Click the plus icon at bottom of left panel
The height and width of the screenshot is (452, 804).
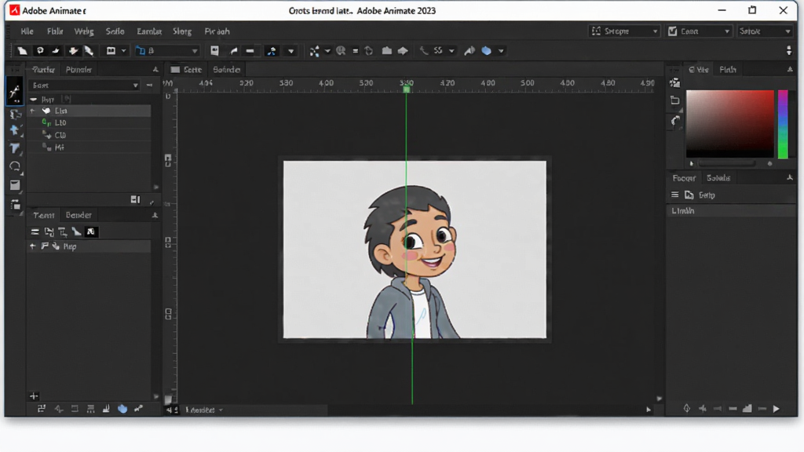click(34, 396)
